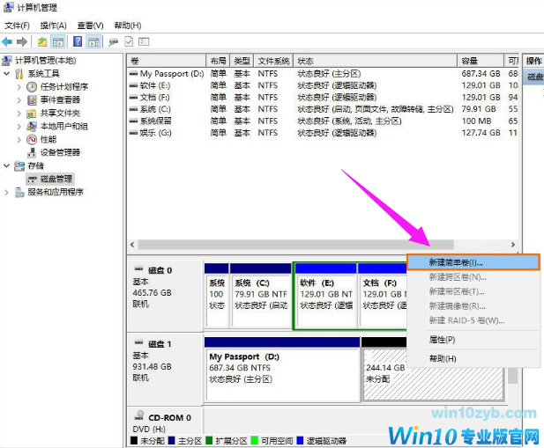Select 娱乐 (G:) volume row in list
544x448 pixels.
point(323,133)
